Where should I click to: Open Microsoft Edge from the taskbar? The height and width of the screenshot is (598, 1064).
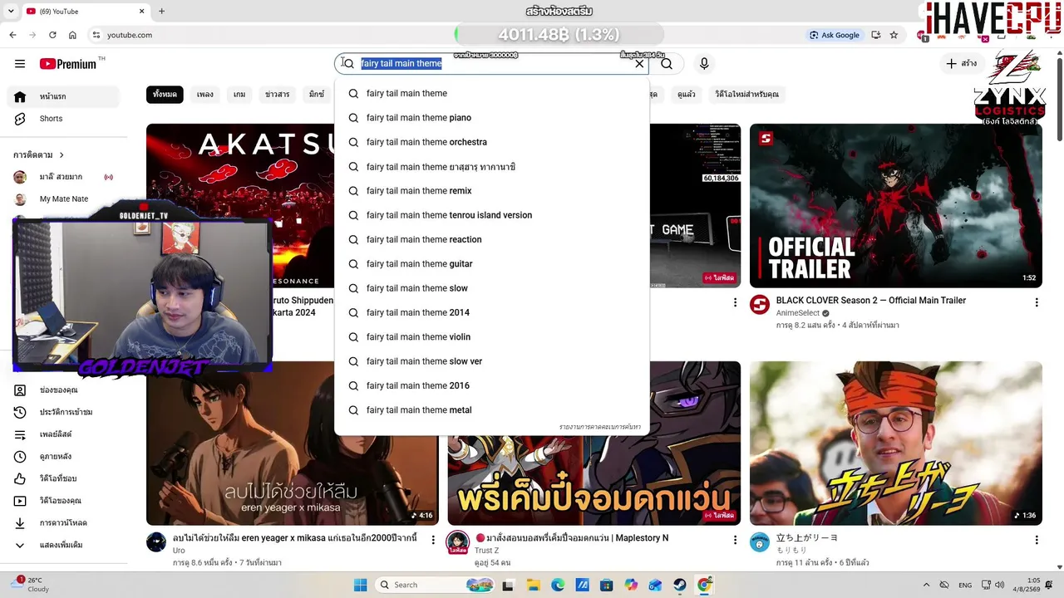(x=558, y=585)
